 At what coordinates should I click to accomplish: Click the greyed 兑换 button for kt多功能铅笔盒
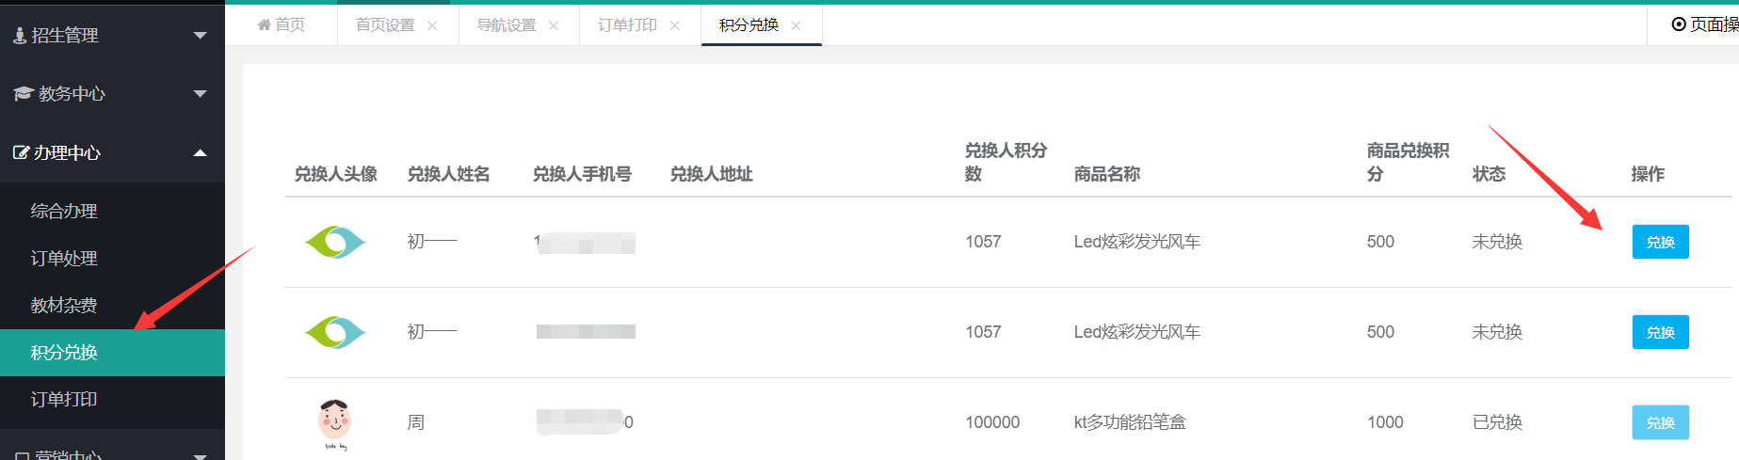click(1660, 422)
